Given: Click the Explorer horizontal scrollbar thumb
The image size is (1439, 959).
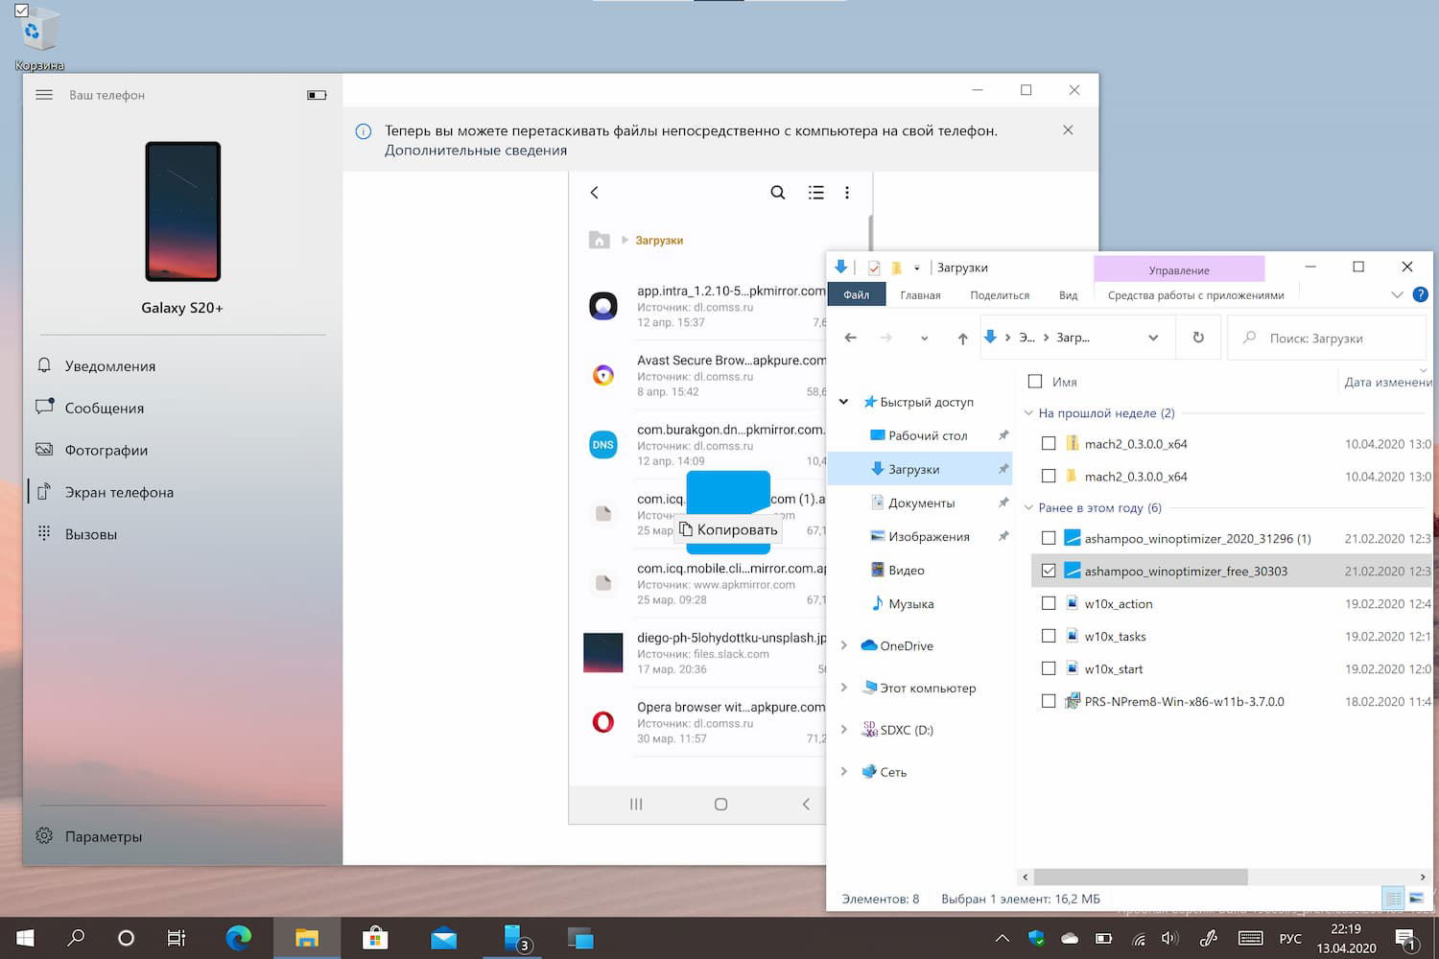Looking at the screenshot, I should tap(1141, 877).
